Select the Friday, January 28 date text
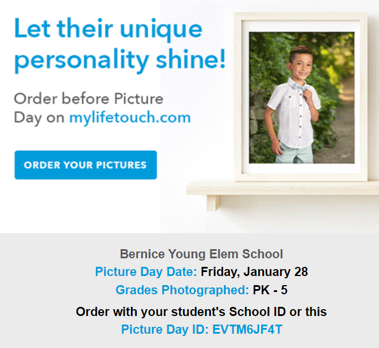The width and height of the screenshot is (379, 348). [x=254, y=272]
